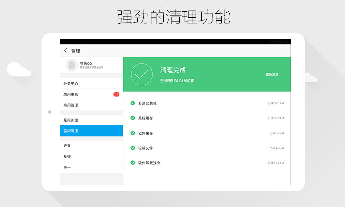The height and width of the screenshot is (207, 345).
Task: Tap the battery icon in status bar
Action: pyautogui.click(x=272, y=41)
